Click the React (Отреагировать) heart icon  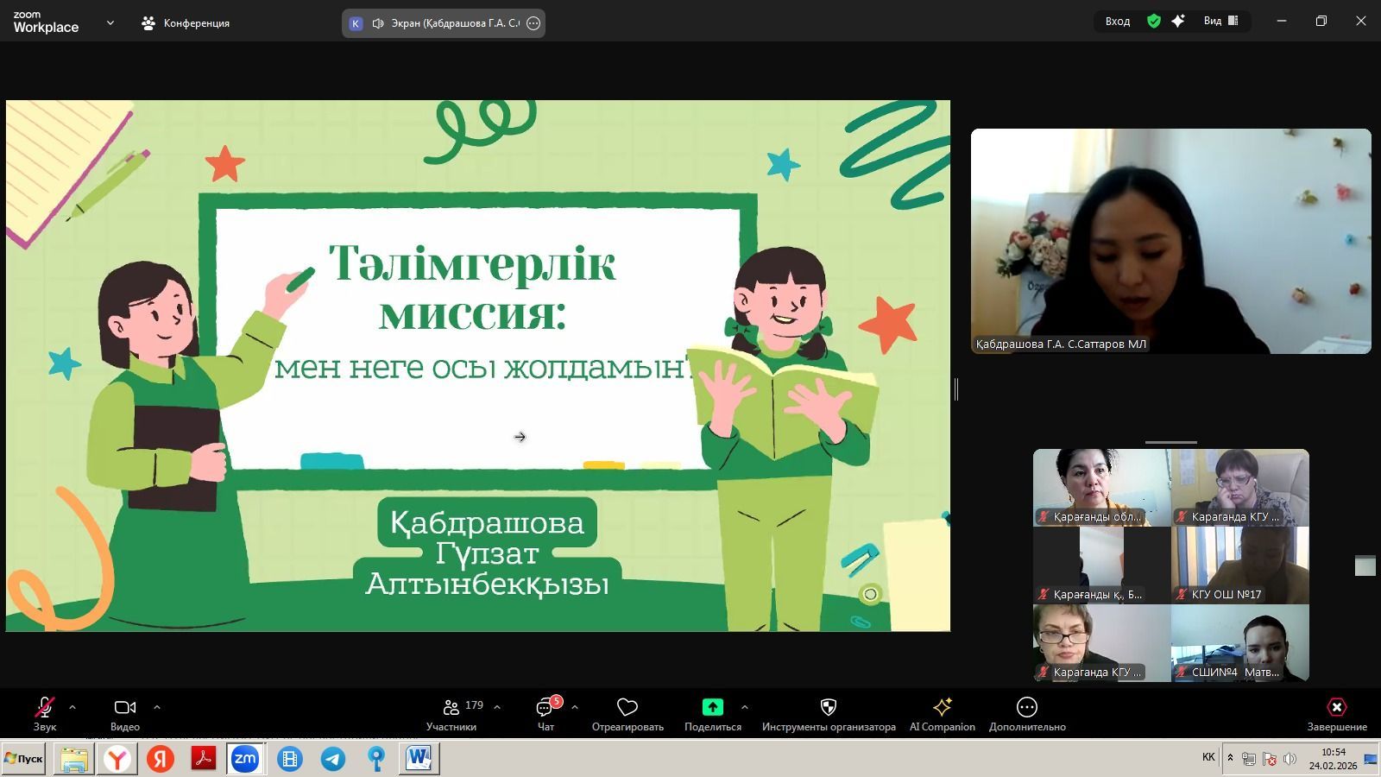click(x=627, y=714)
